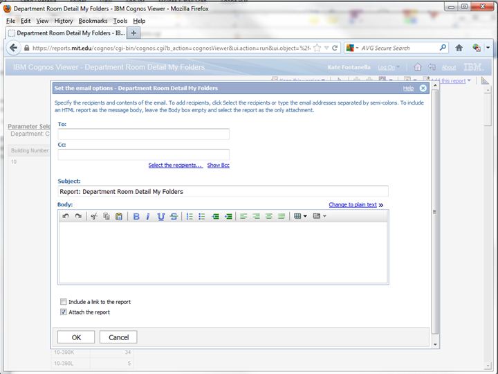Open the History menu
Screen dimensions: 498x374
click(63, 21)
